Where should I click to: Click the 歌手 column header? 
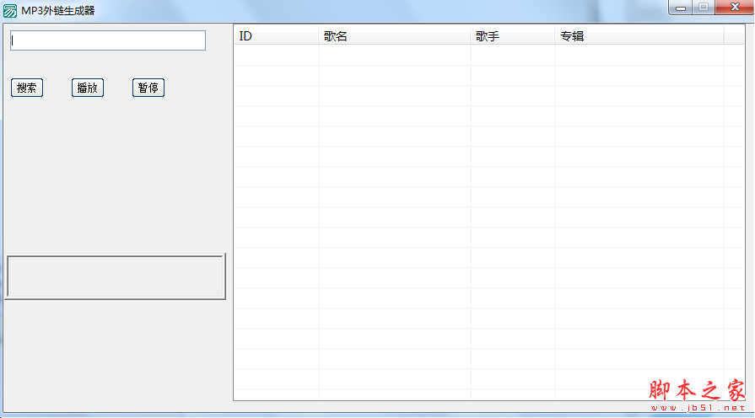513,36
